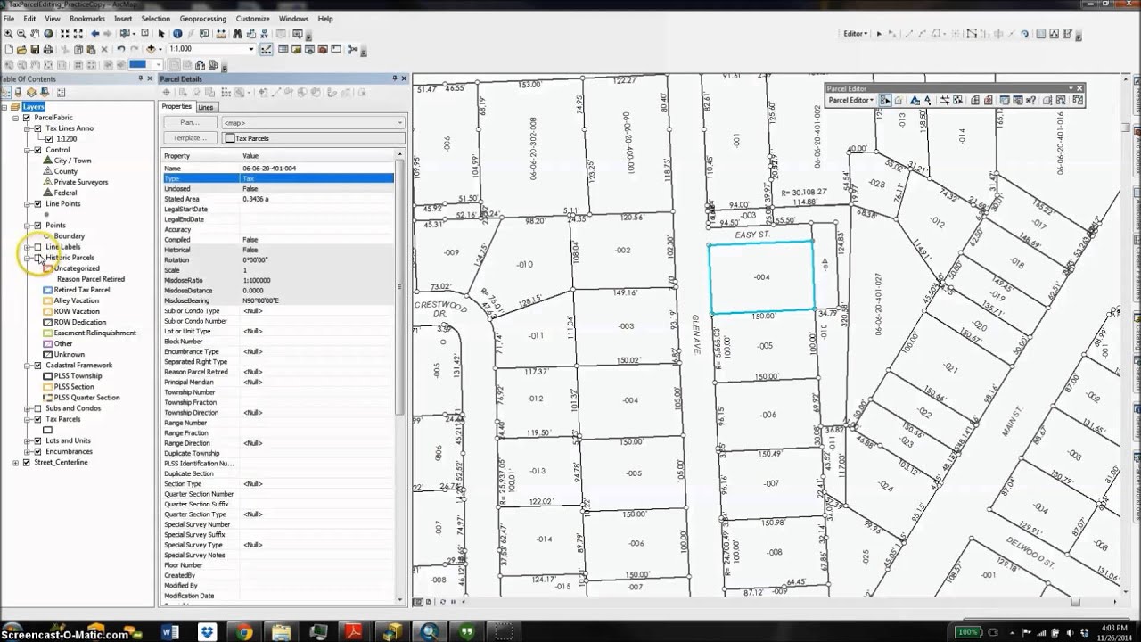Click the Select Parcel Features tool
The image size is (1141, 642).
885,101
